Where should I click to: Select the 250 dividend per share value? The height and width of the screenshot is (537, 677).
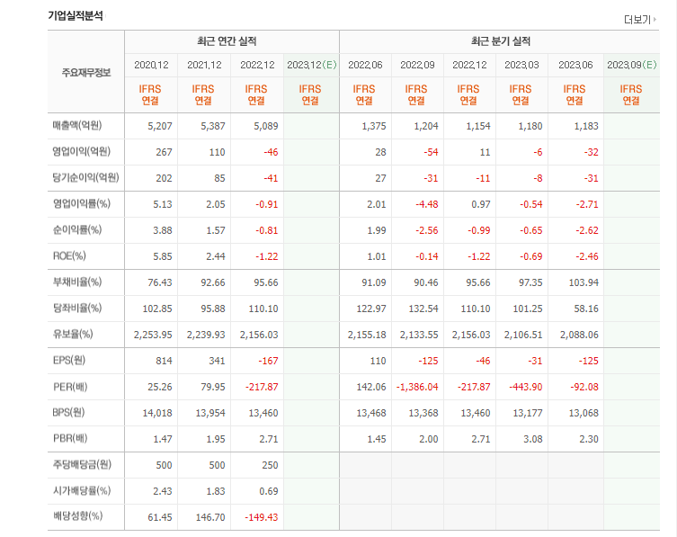tap(270, 465)
